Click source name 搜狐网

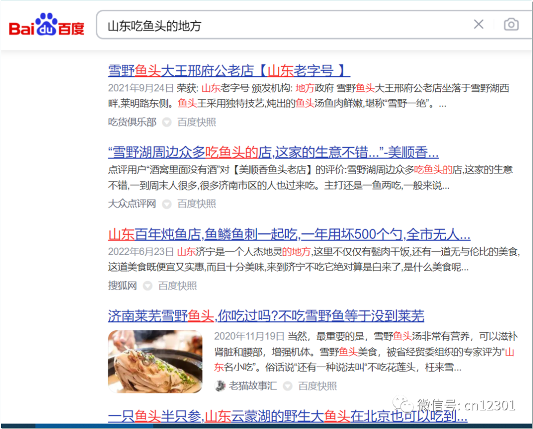tap(123, 286)
